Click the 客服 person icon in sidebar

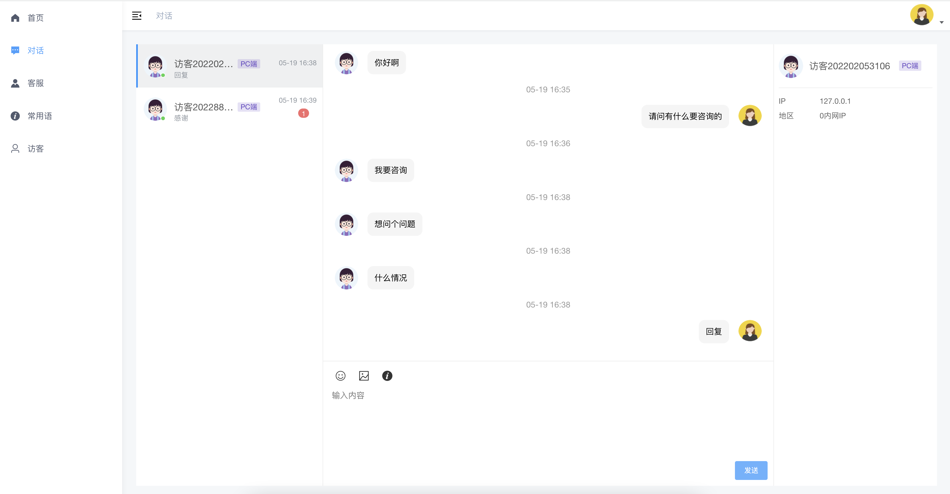click(x=15, y=83)
